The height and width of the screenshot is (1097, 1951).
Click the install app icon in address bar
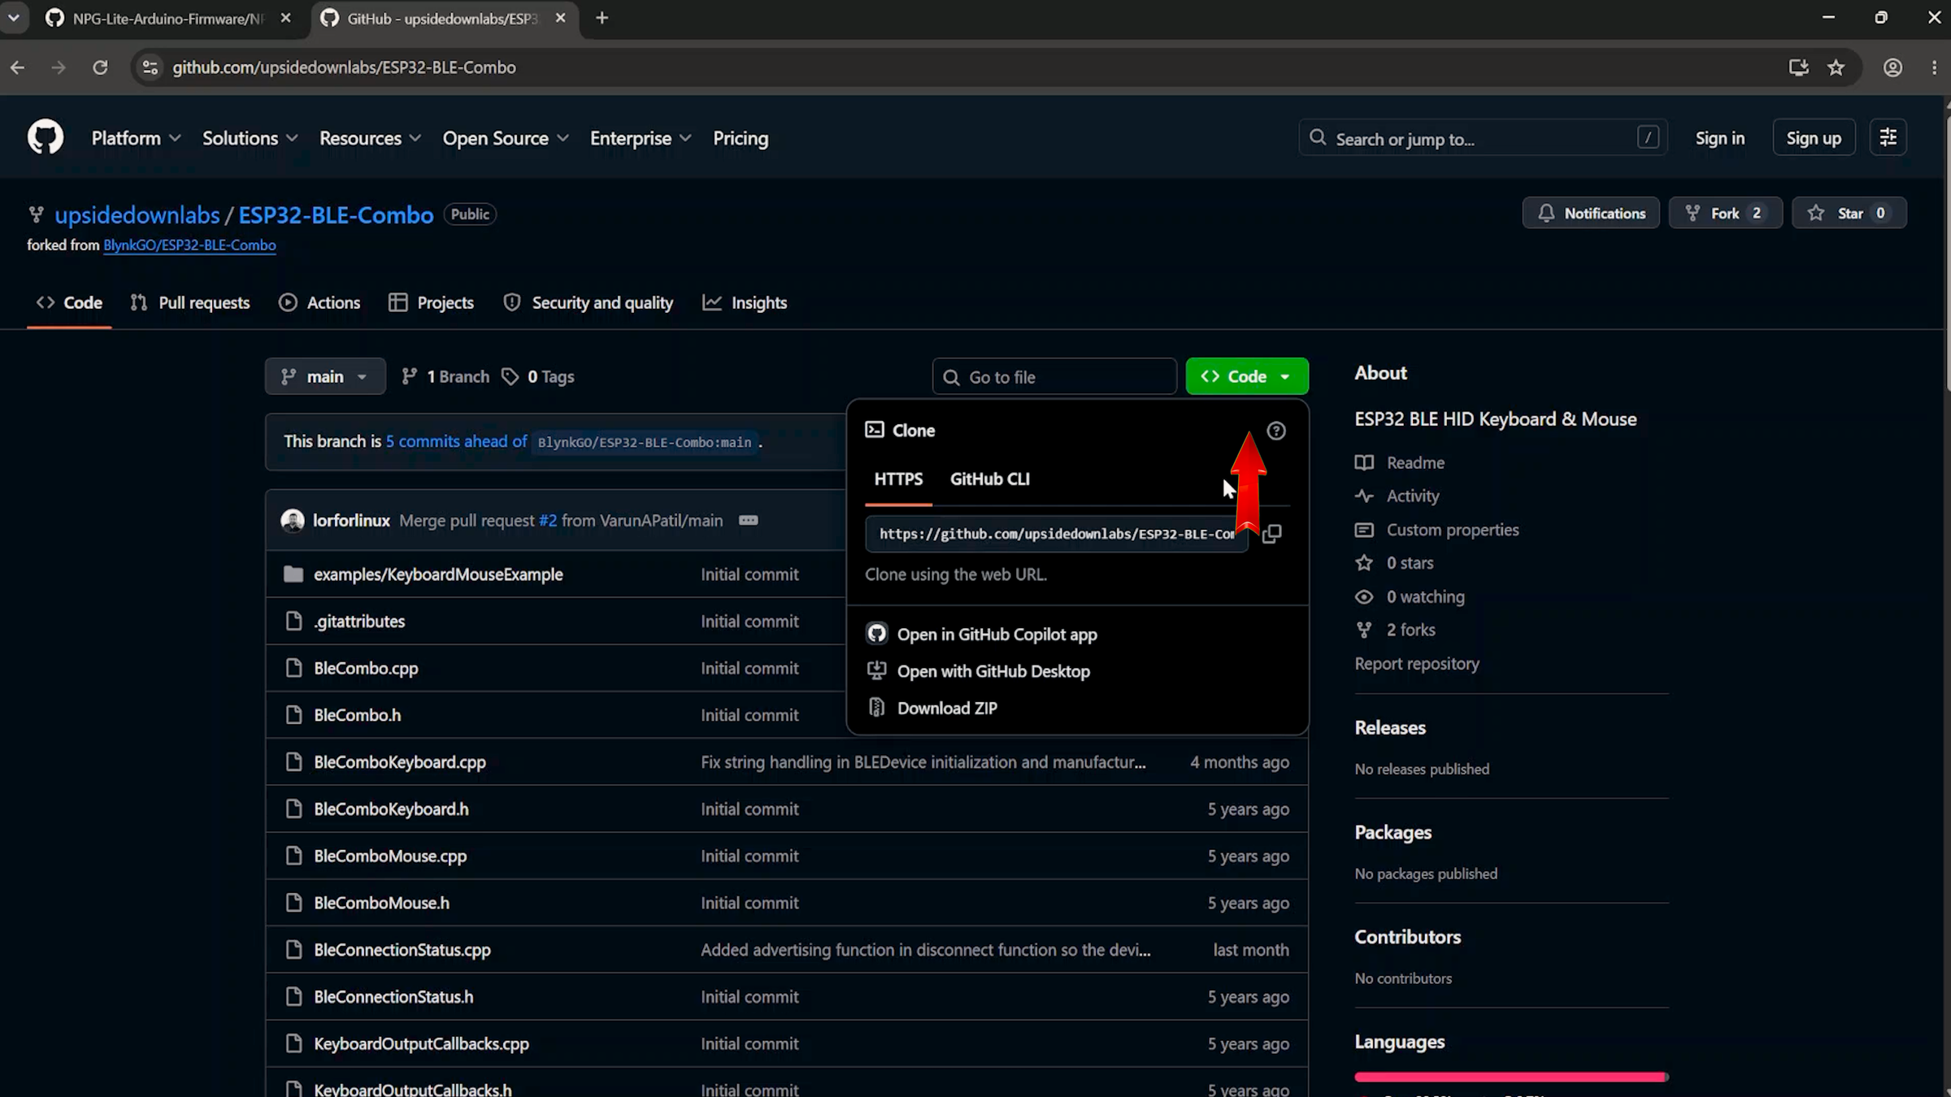pyautogui.click(x=1798, y=67)
